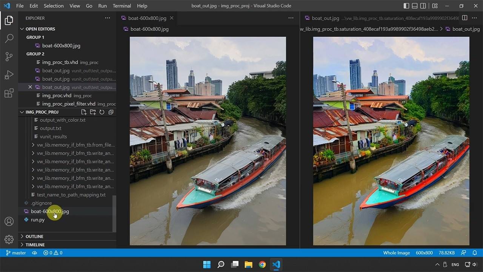Collapse the OPEN EDITORS section
Viewport: 483px width, 272px height.
click(67, 29)
